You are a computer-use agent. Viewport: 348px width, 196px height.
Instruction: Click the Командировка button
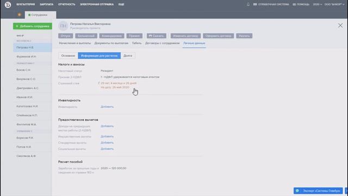[x=111, y=36]
